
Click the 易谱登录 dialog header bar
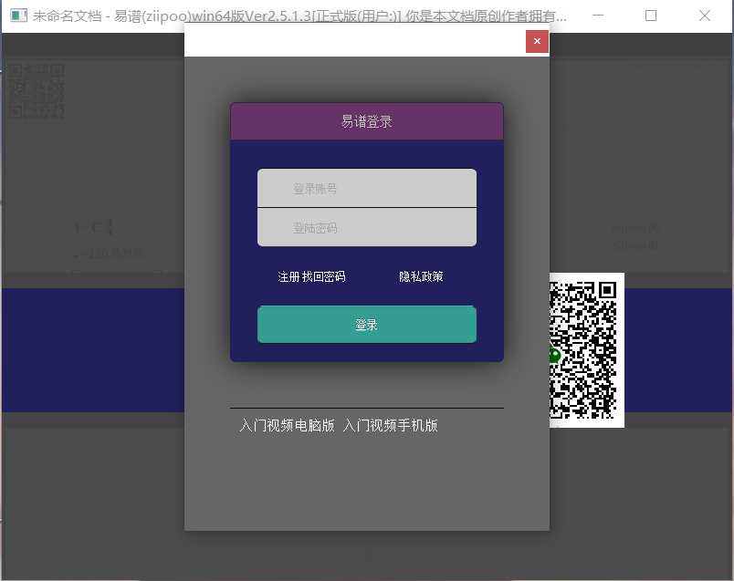pos(366,120)
